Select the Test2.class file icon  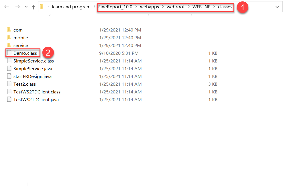9,84
